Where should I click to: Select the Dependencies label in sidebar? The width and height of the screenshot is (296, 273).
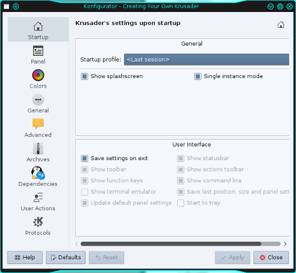pos(38,184)
